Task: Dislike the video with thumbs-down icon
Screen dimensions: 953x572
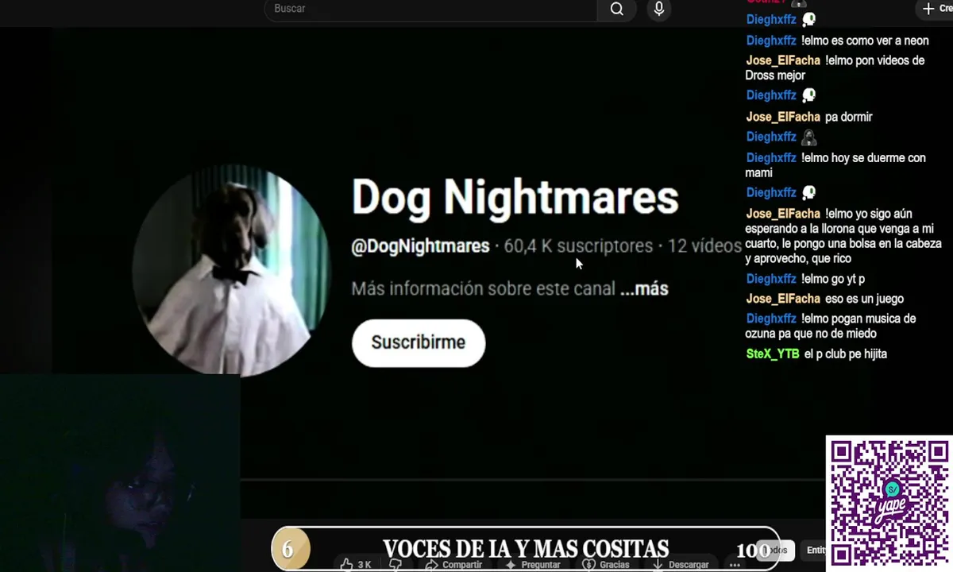Action: (395, 564)
